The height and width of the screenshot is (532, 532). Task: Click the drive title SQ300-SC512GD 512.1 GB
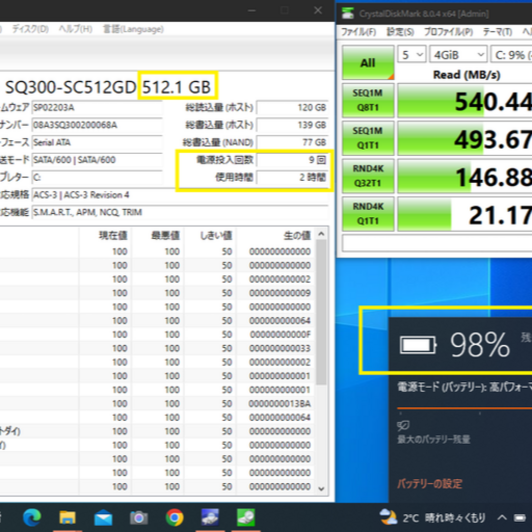tap(108, 87)
